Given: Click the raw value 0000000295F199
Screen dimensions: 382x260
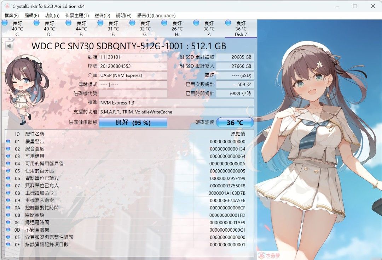Looking at the screenshot, I should (x=227, y=178).
